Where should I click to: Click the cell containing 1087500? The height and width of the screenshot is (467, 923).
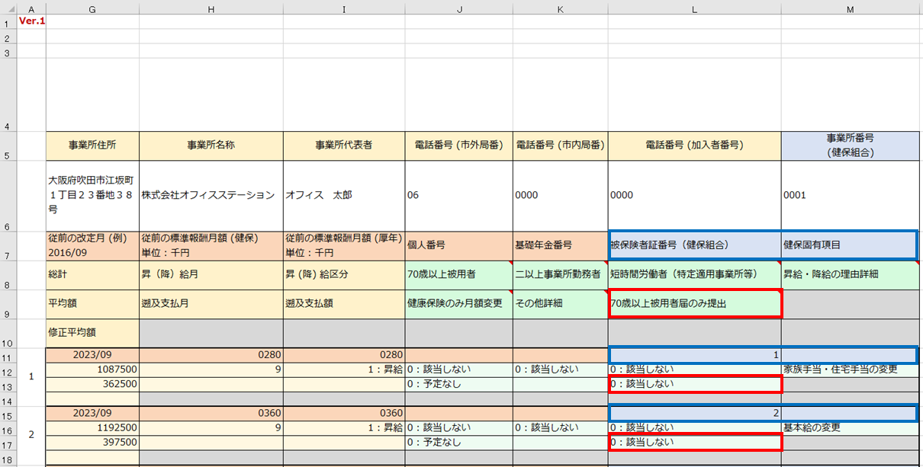coord(92,369)
